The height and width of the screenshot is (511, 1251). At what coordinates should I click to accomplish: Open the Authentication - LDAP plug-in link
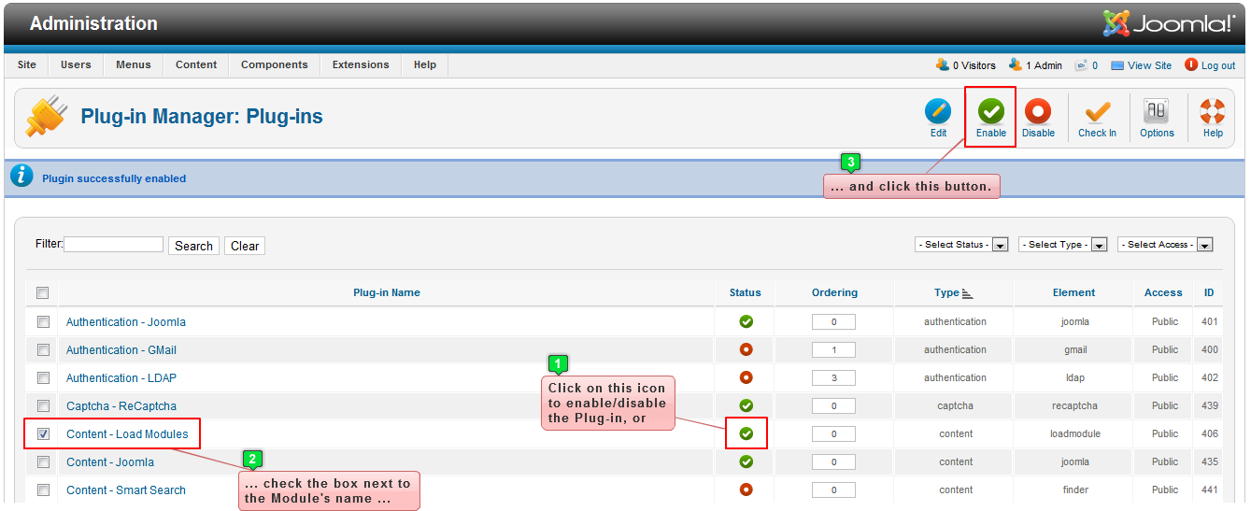tap(121, 377)
